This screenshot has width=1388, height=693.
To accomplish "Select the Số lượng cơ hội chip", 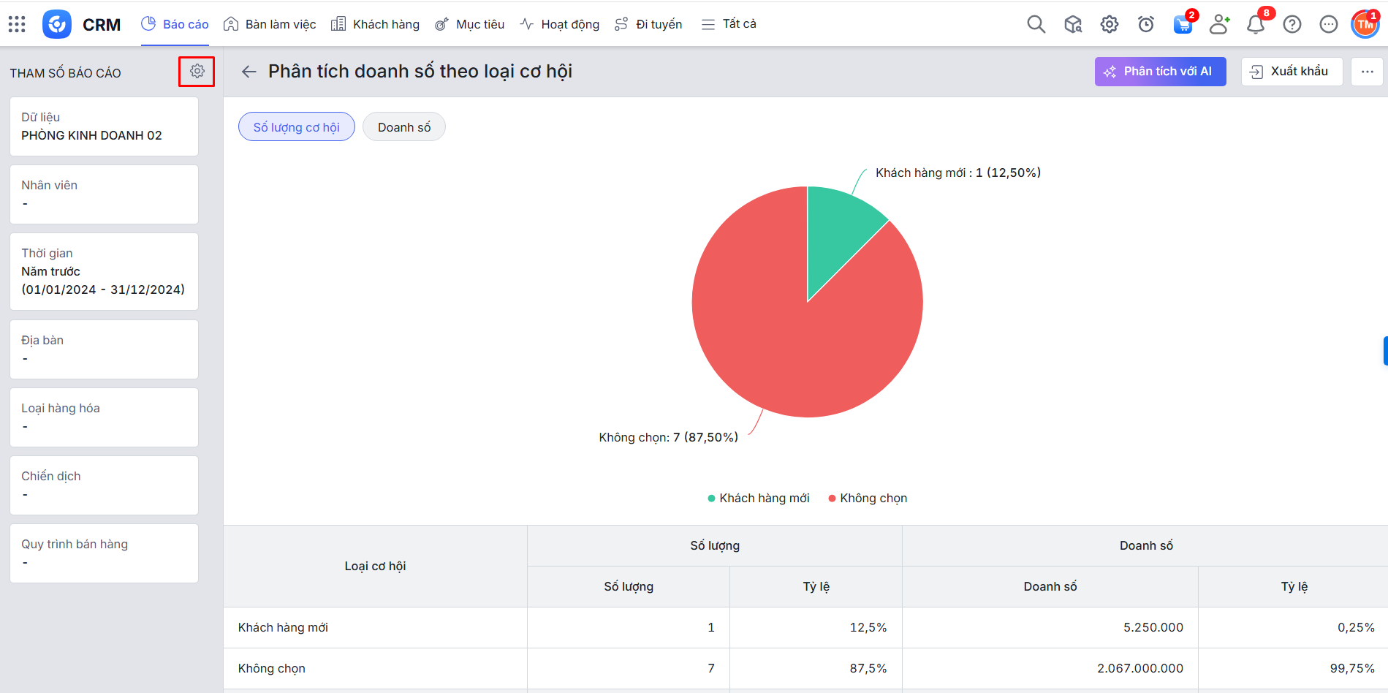I will (296, 127).
